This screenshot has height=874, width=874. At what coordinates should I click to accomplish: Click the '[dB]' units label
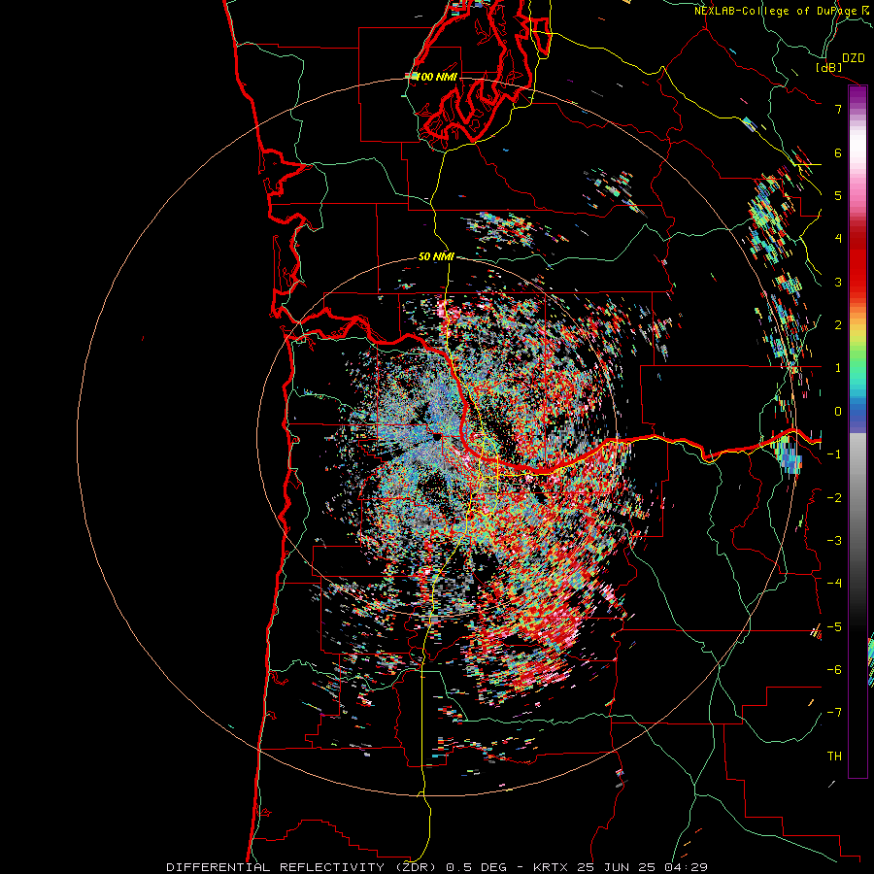coord(828,68)
